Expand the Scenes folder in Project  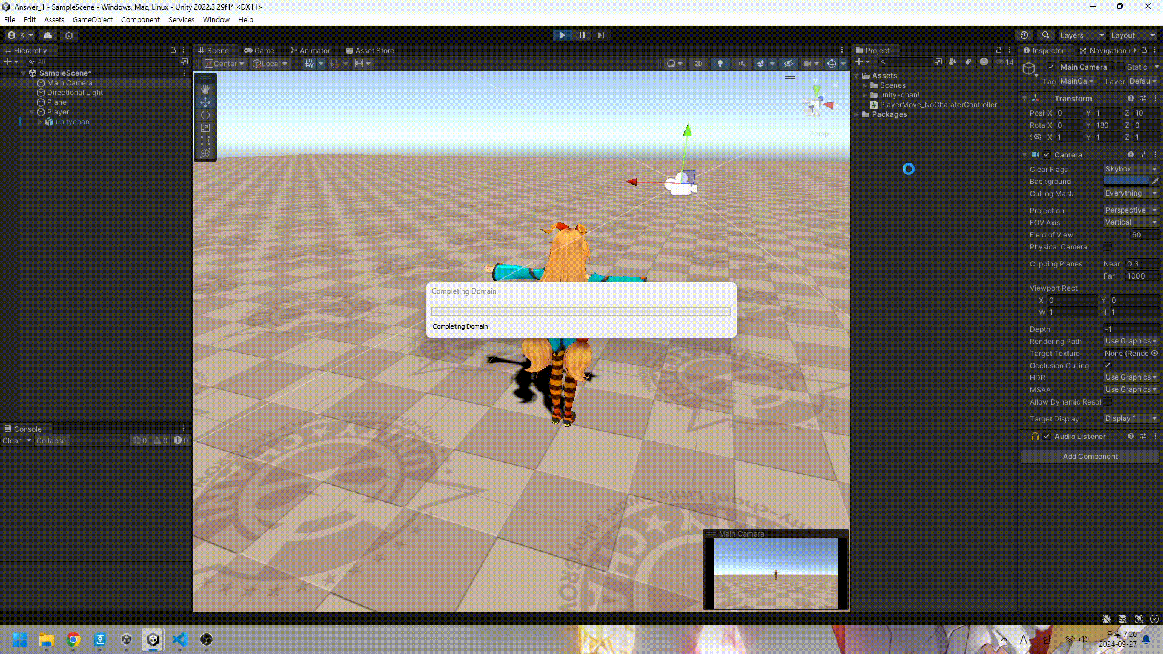pyautogui.click(x=865, y=85)
